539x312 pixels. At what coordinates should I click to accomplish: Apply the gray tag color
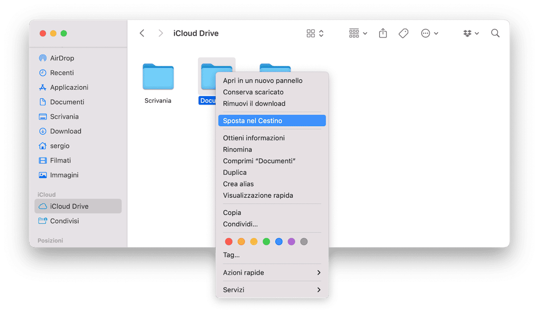304,242
